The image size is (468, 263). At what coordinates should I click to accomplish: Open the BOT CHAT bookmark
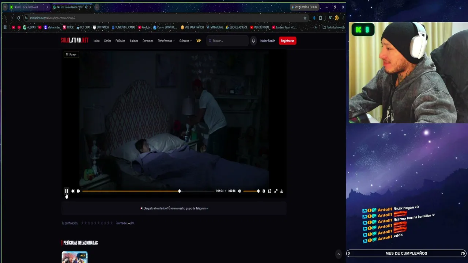click(83, 27)
